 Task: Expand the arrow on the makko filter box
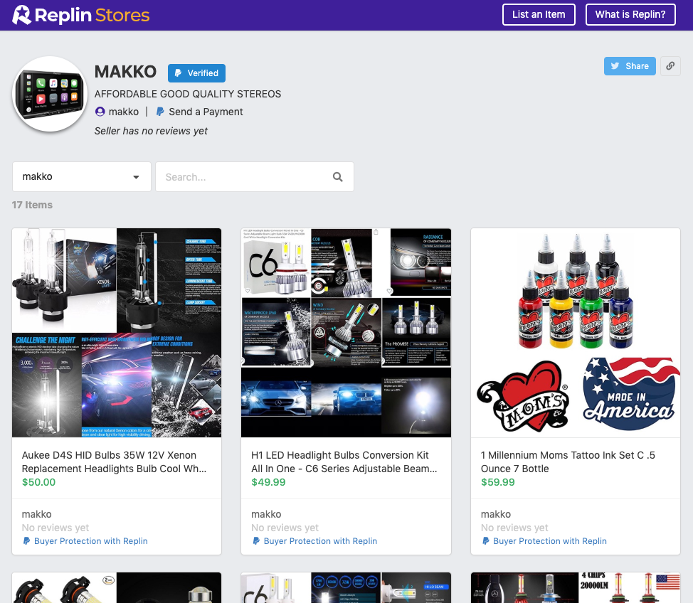click(x=135, y=176)
